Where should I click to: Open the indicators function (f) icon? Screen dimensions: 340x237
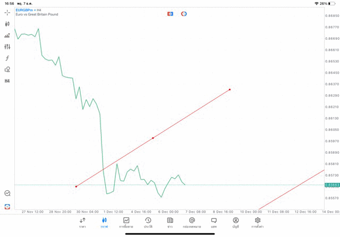click(x=7, y=58)
